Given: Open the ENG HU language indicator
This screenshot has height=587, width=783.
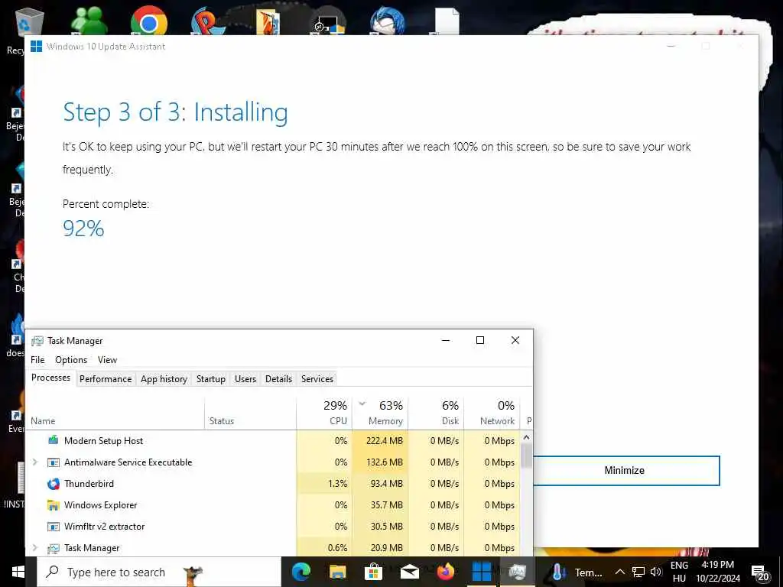Looking at the screenshot, I should click(679, 572).
